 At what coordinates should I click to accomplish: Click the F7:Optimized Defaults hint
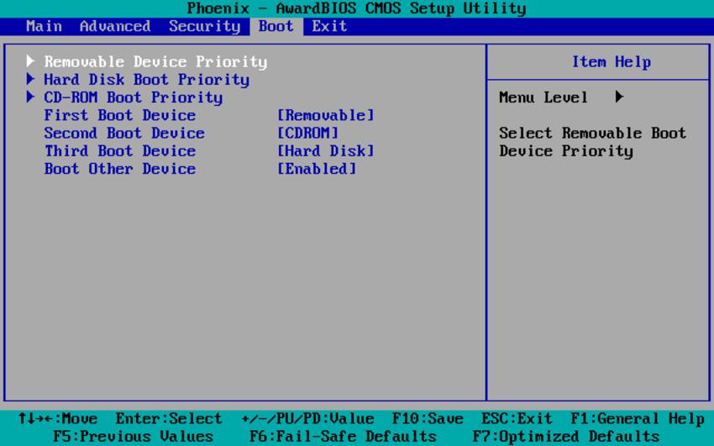coord(566,437)
